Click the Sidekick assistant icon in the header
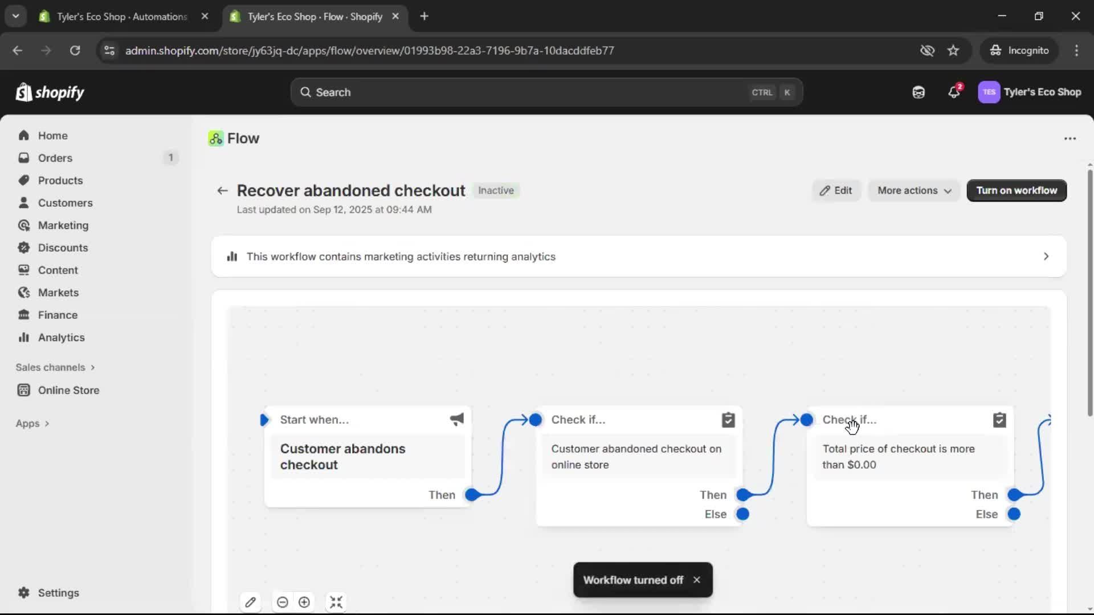 click(918, 92)
